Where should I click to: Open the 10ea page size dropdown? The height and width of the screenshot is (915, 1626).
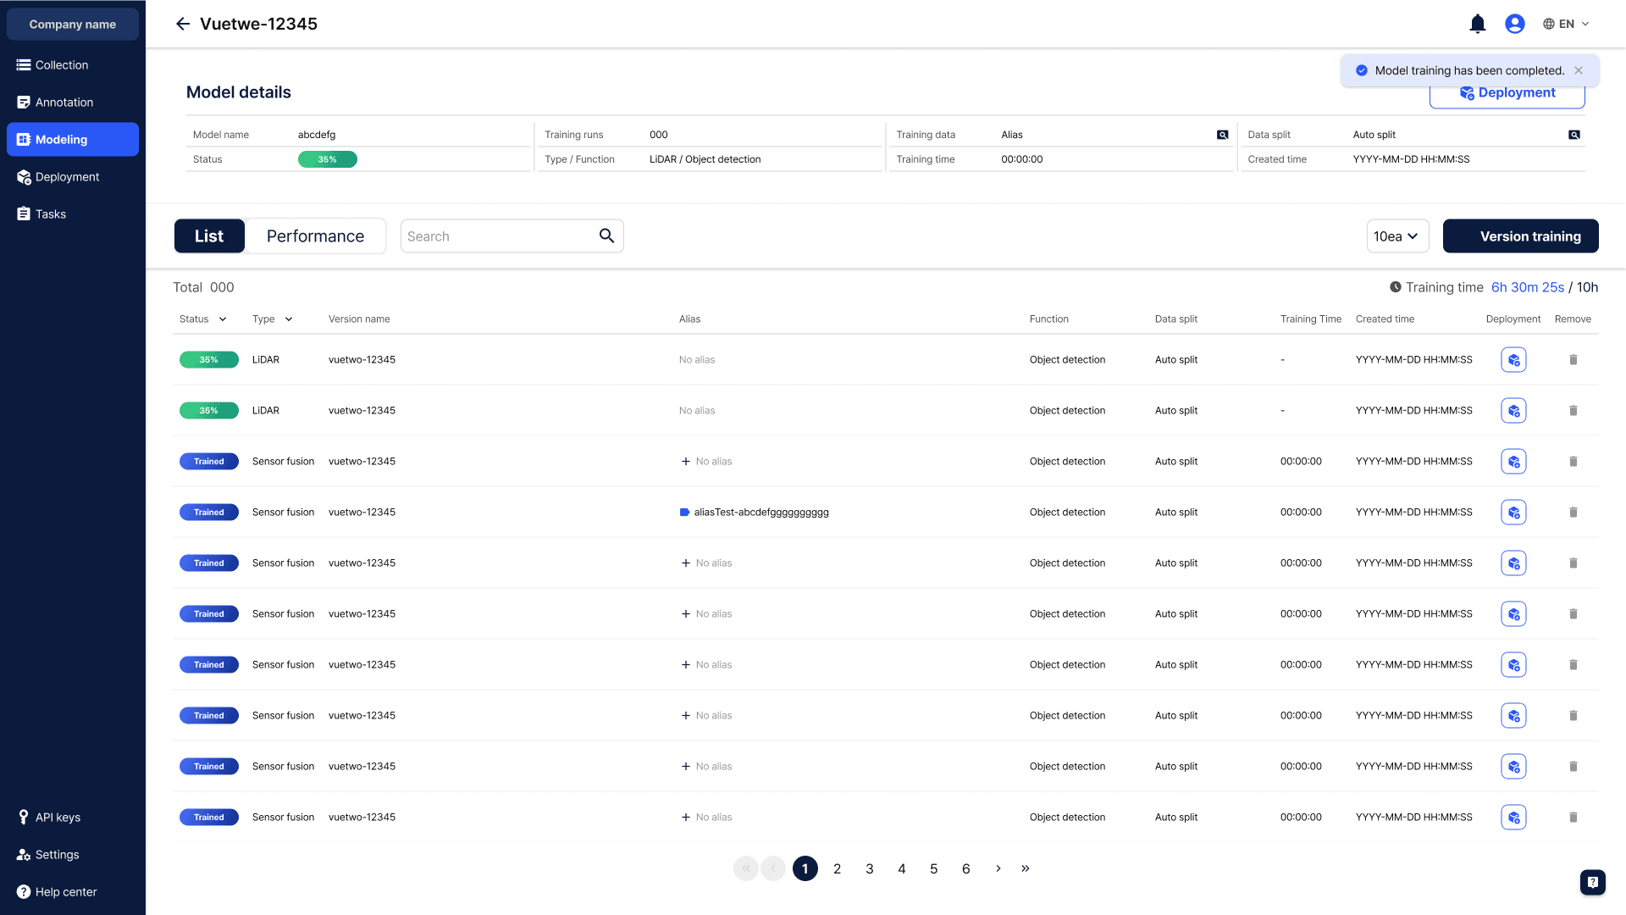1396,236
